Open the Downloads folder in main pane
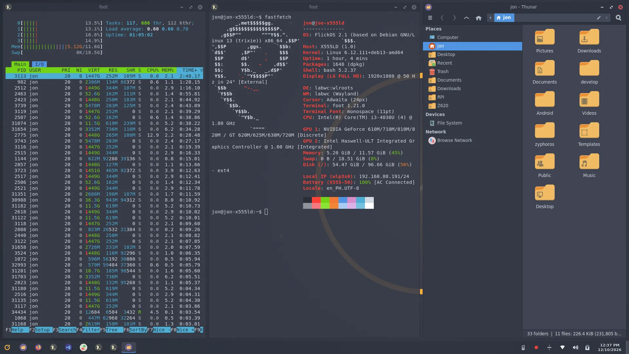Image resolution: width=629 pixels, height=354 pixels. [589, 37]
